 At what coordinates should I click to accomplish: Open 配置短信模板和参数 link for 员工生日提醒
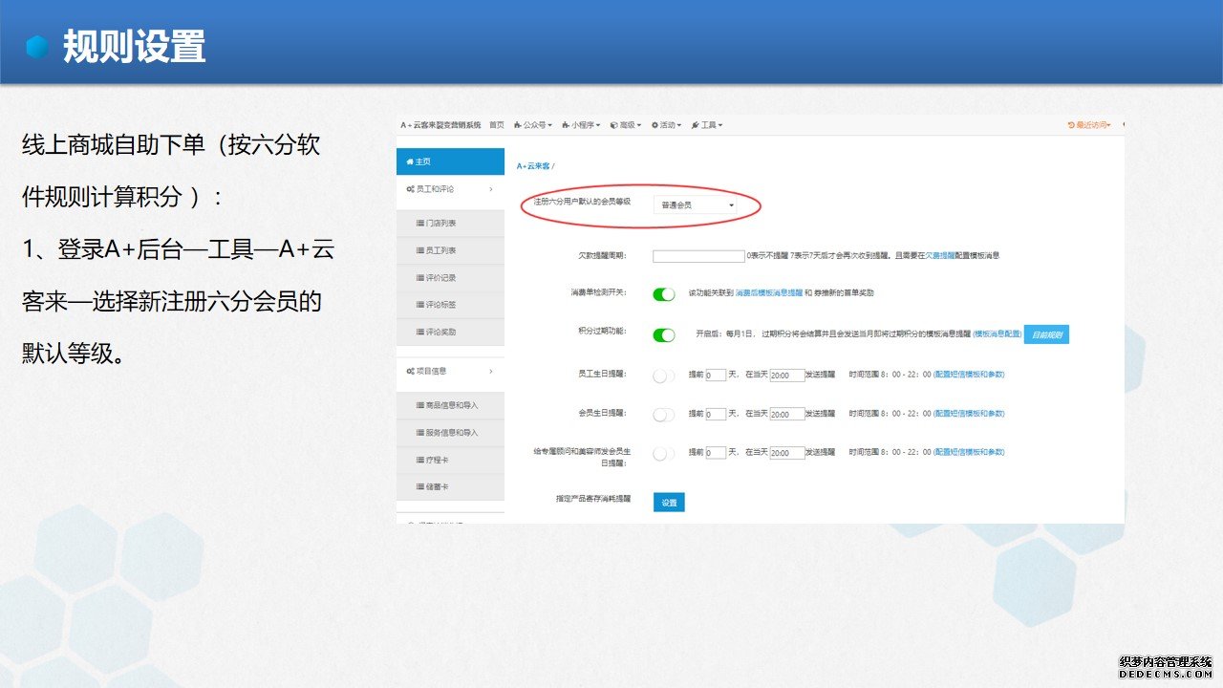point(969,375)
